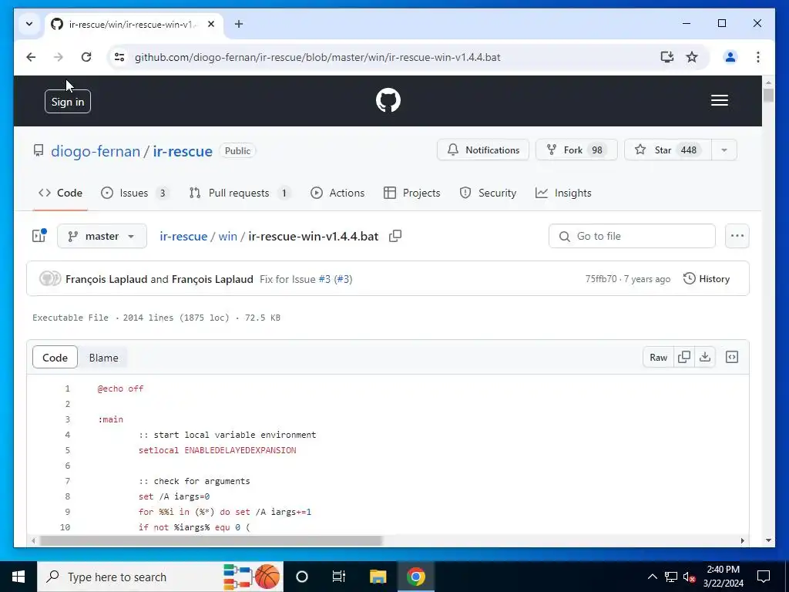This screenshot has width=789, height=592.
Task: Click line number 5 in code
Action: (68, 450)
